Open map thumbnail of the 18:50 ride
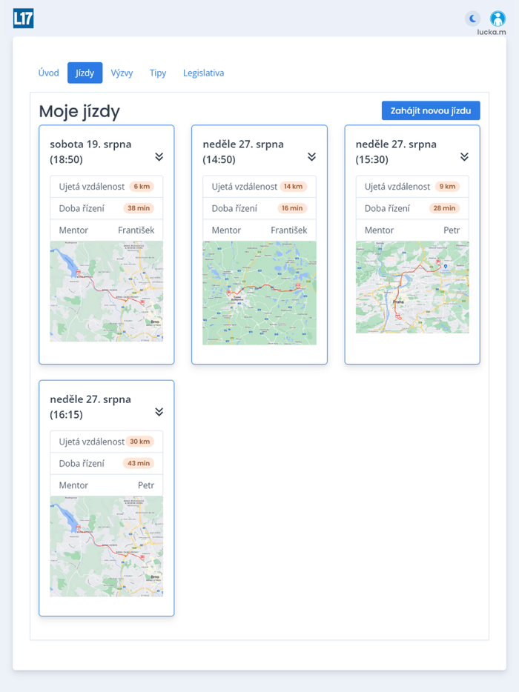This screenshot has width=519, height=692. tap(107, 291)
